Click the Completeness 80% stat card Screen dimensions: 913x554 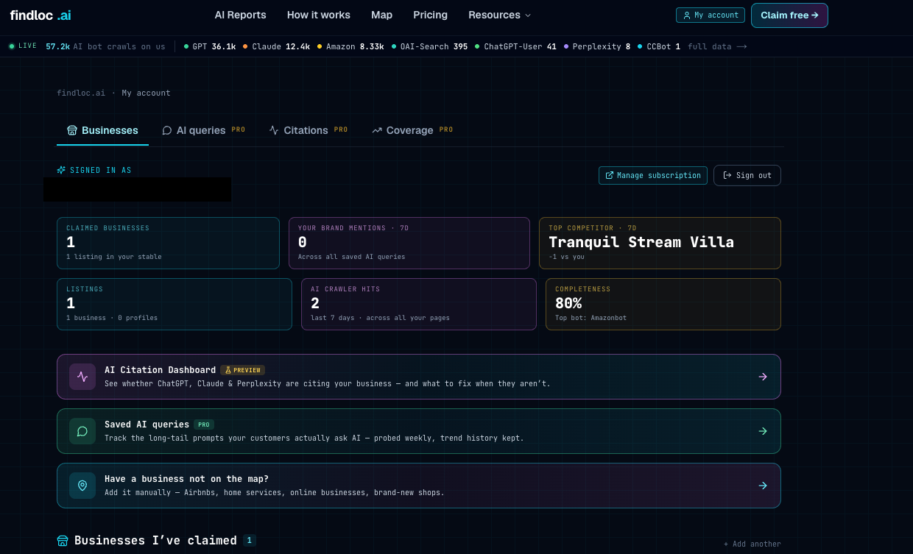tap(663, 304)
